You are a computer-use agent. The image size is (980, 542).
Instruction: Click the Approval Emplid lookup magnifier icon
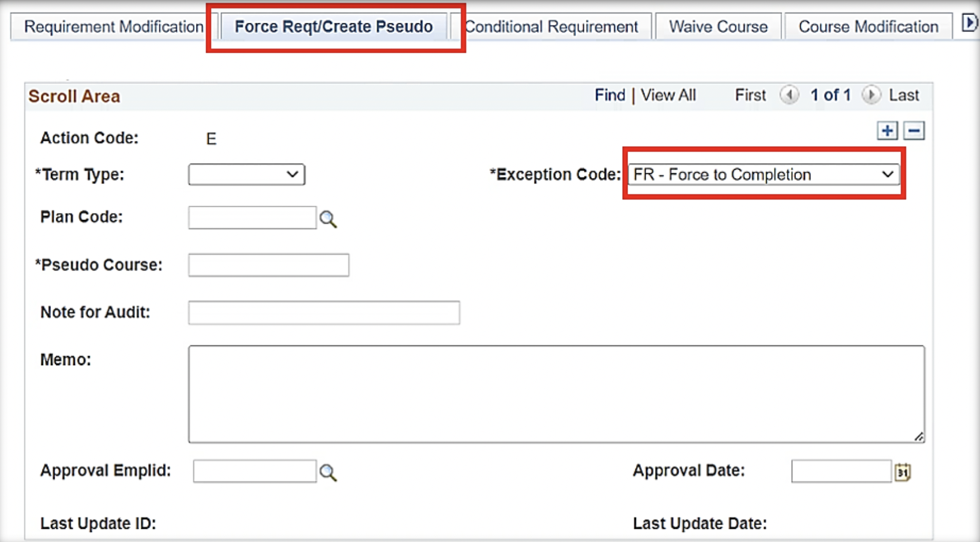click(x=328, y=472)
